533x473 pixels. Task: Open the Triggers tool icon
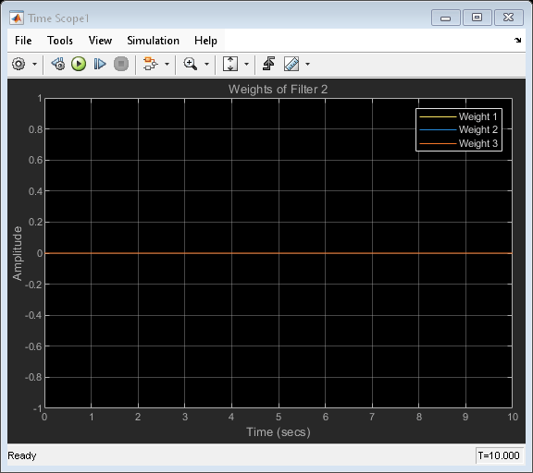click(269, 64)
